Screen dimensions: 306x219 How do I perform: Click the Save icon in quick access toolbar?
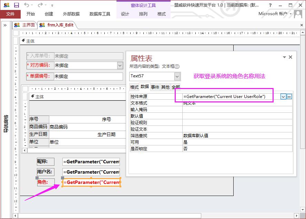click(16, 5)
